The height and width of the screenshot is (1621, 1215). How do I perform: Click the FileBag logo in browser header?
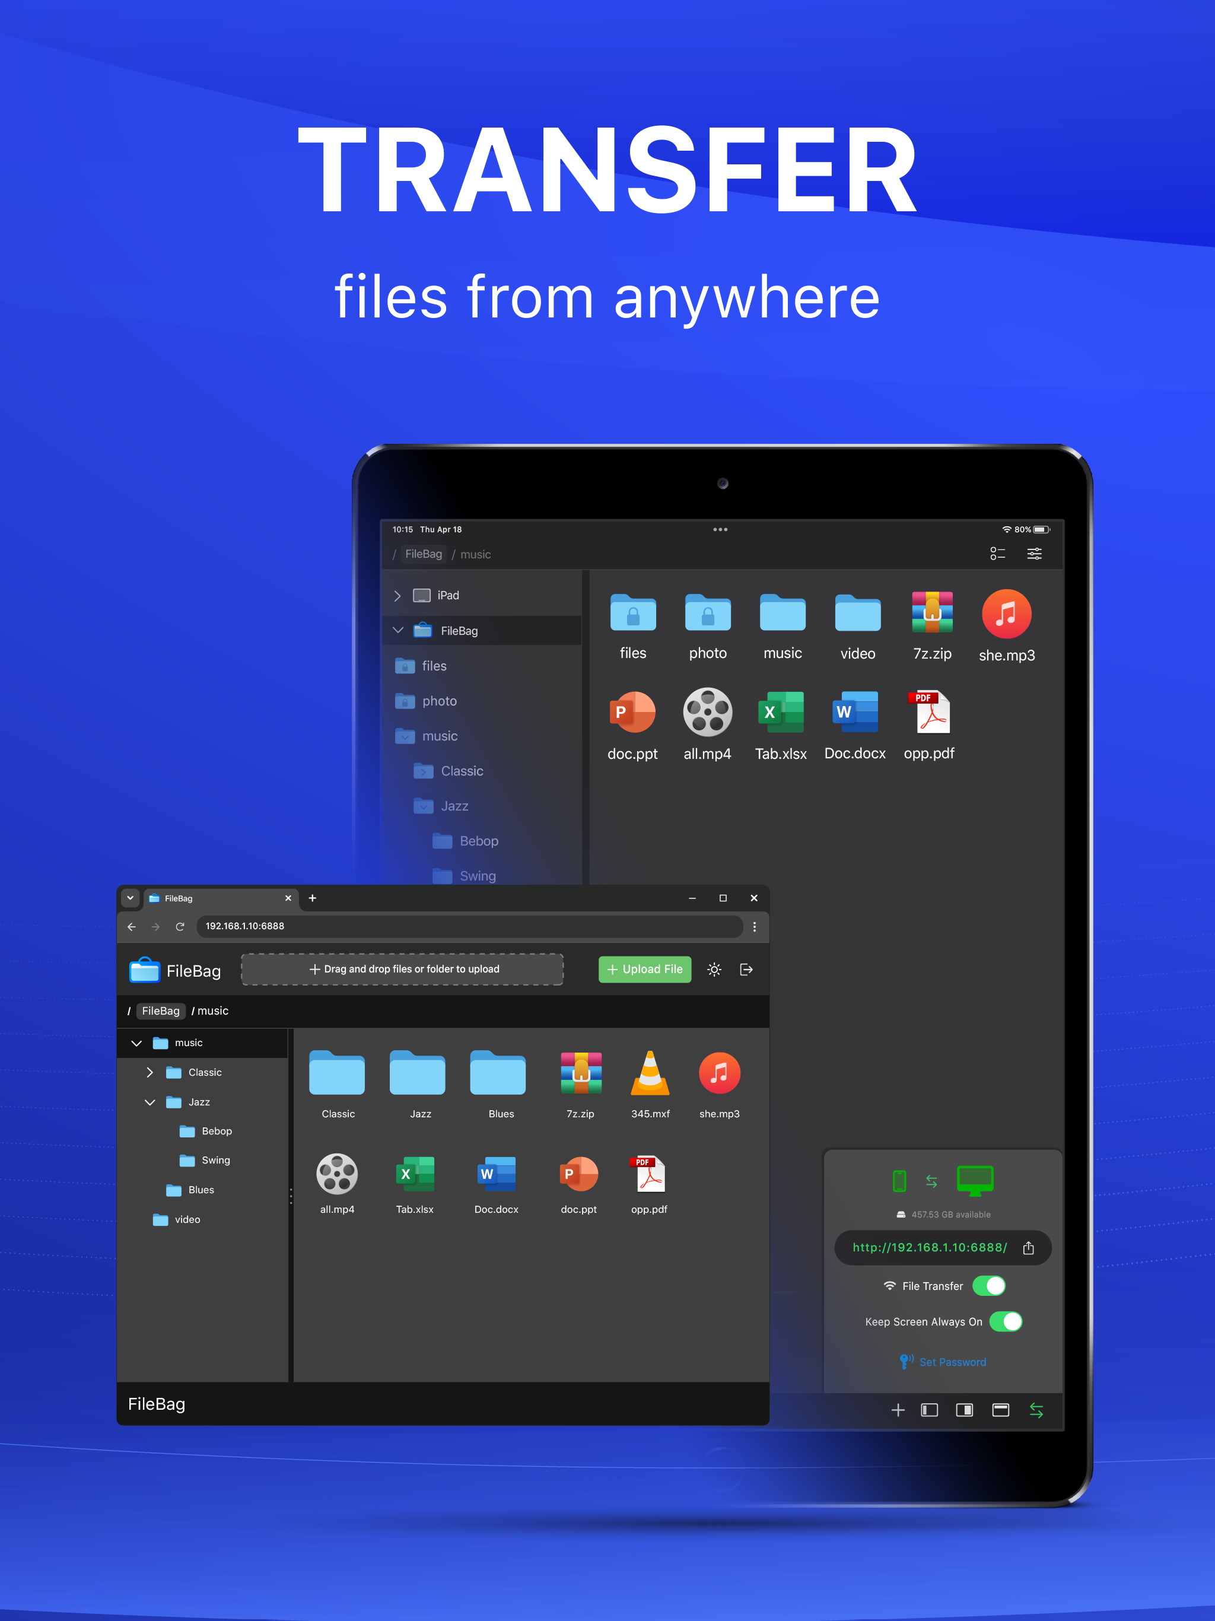point(175,970)
